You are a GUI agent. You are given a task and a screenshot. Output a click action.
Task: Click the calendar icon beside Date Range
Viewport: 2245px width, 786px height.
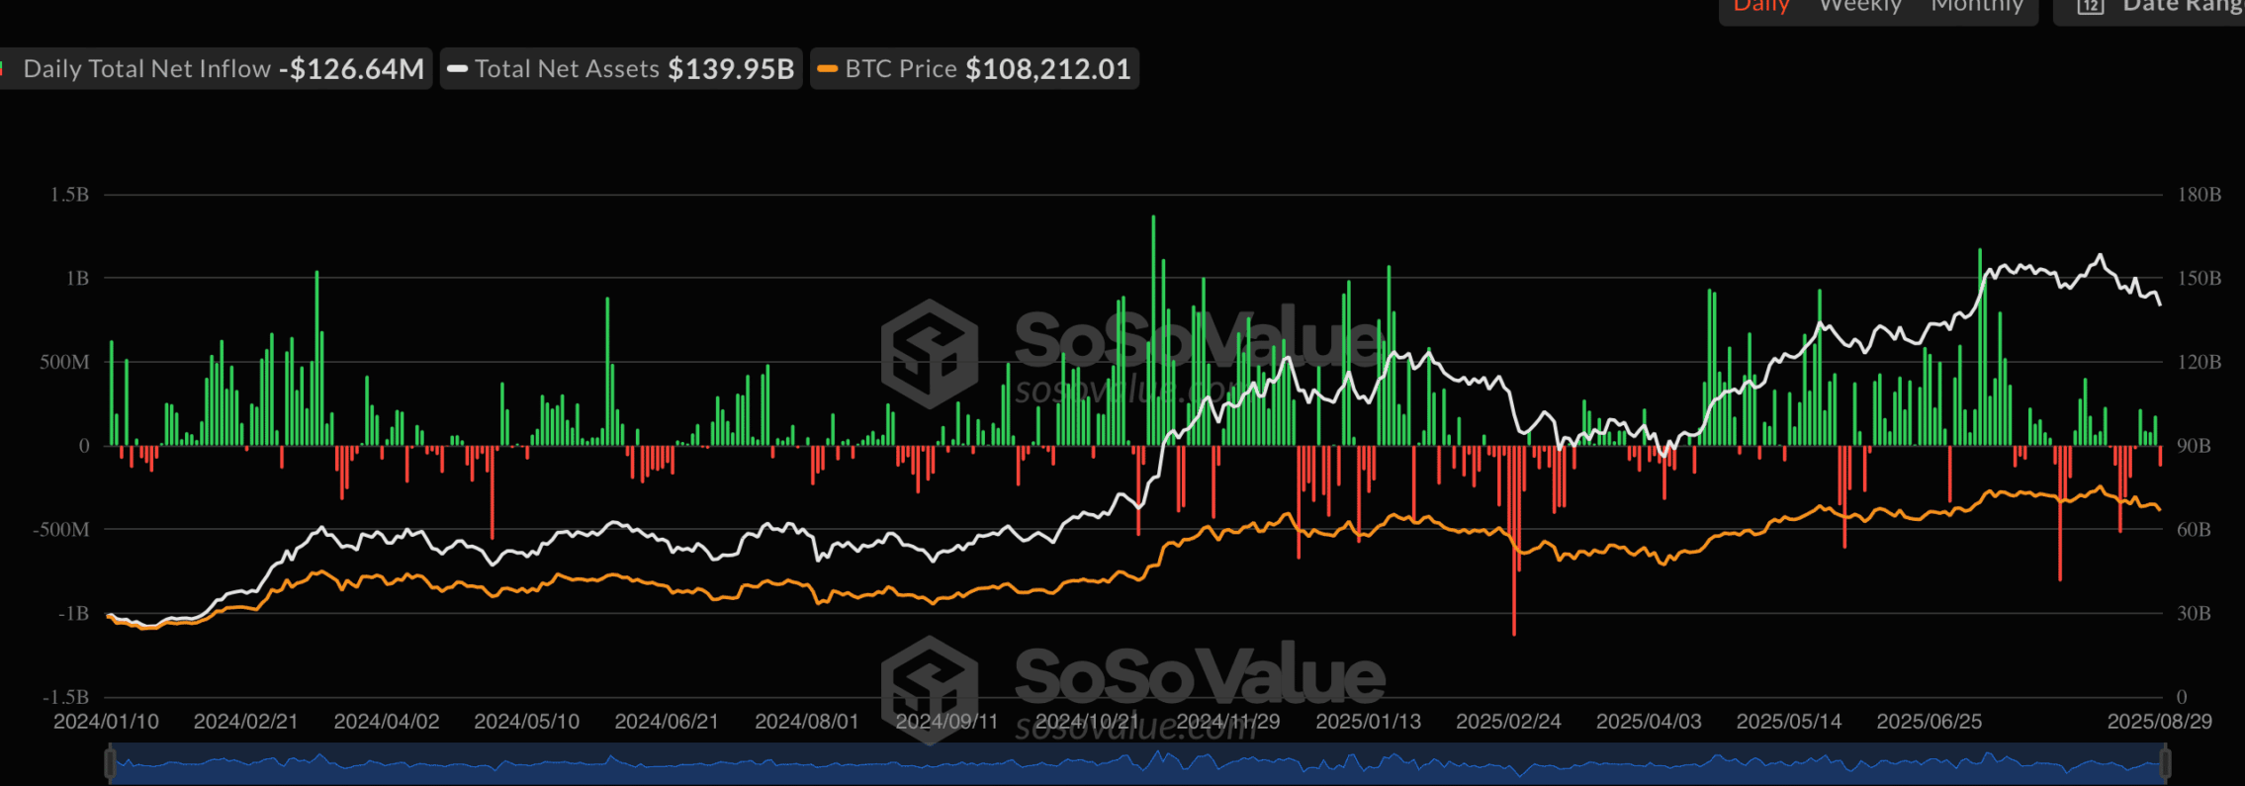(x=2090, y=7)
